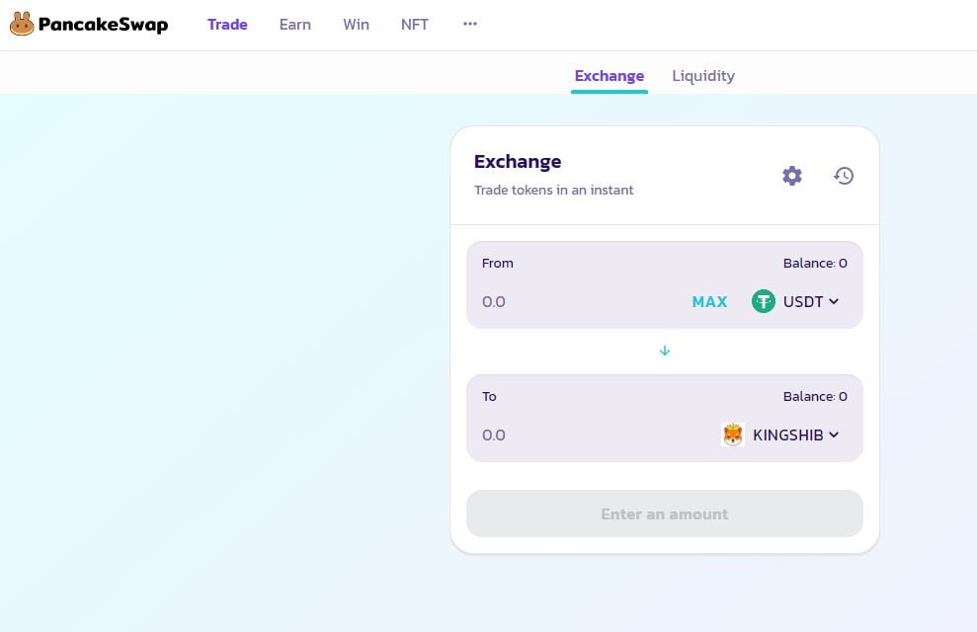Click the Enter an amount button

coord(665,513)
